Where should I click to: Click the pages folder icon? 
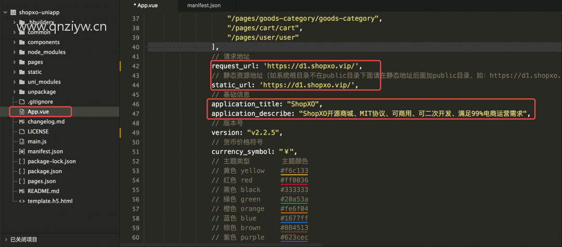tap(21, 62)
